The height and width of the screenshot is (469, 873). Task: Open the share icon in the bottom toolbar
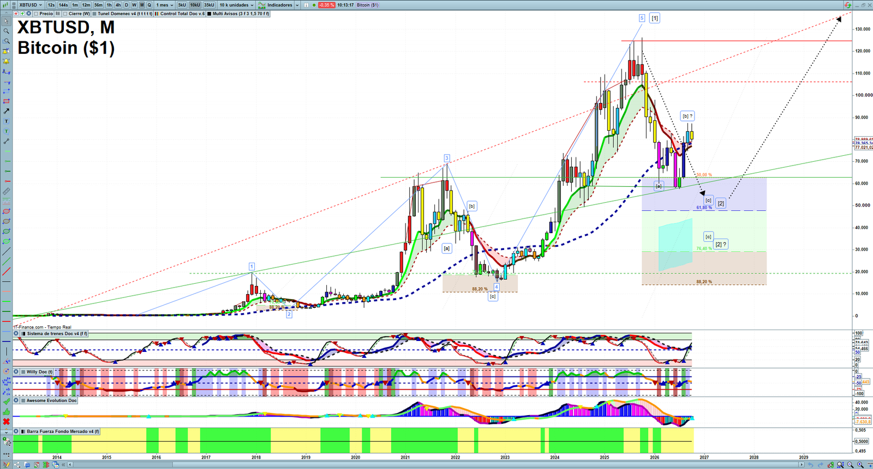17,465
